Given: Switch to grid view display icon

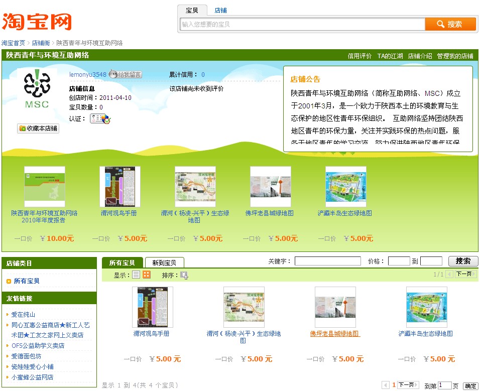Looking at the screenshot, I should coord(147,275).
